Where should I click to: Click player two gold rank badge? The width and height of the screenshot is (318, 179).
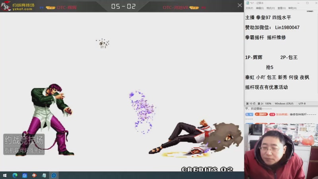[194, 8]
